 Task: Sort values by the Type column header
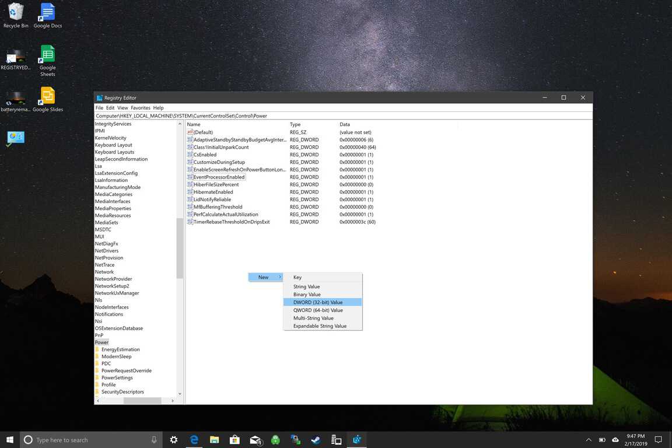click(x=295, y=124)
